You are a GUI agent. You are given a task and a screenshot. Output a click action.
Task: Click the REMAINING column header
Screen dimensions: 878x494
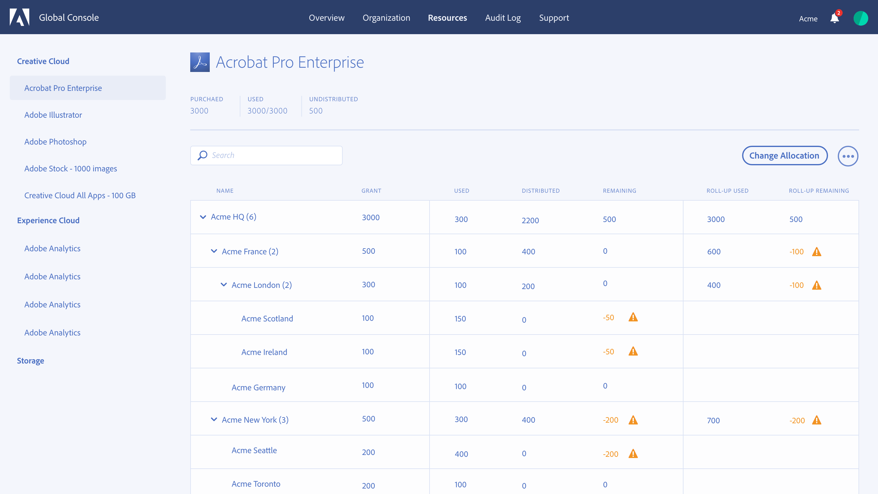(620, 191)
